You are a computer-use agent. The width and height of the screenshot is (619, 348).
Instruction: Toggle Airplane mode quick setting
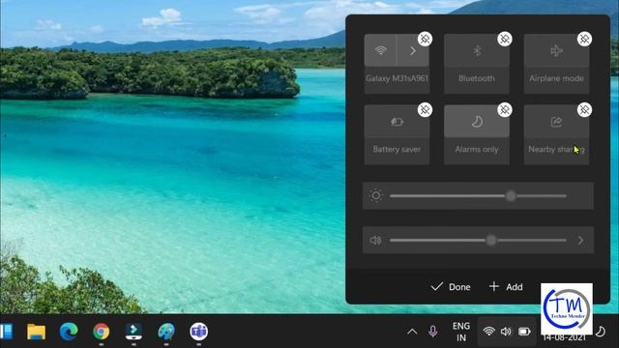(x=557, y=51)
